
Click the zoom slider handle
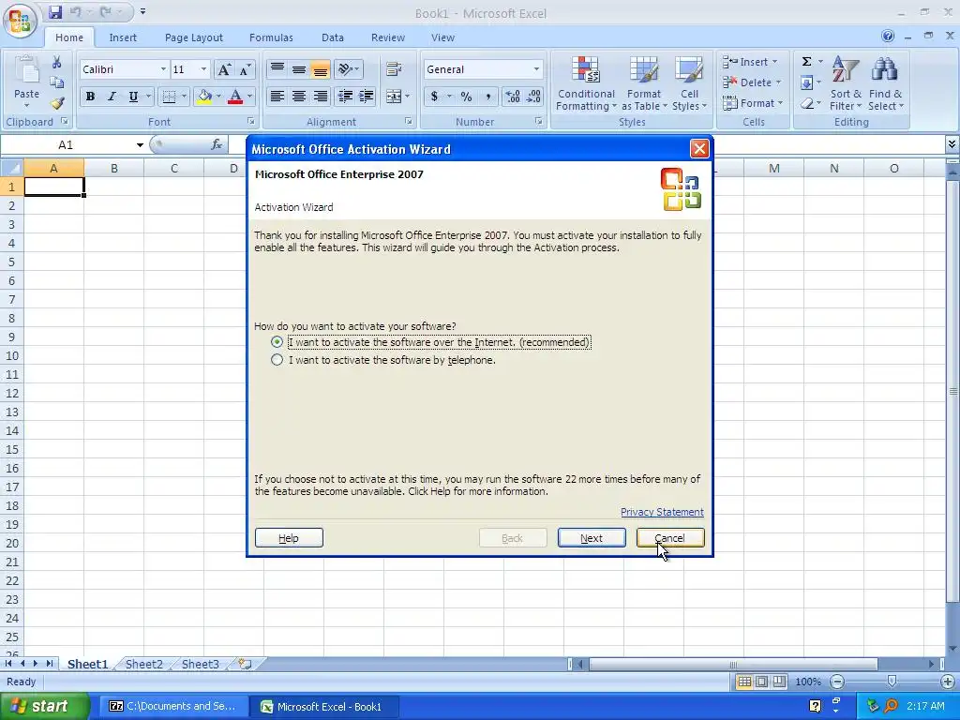(x=892, y=682)
